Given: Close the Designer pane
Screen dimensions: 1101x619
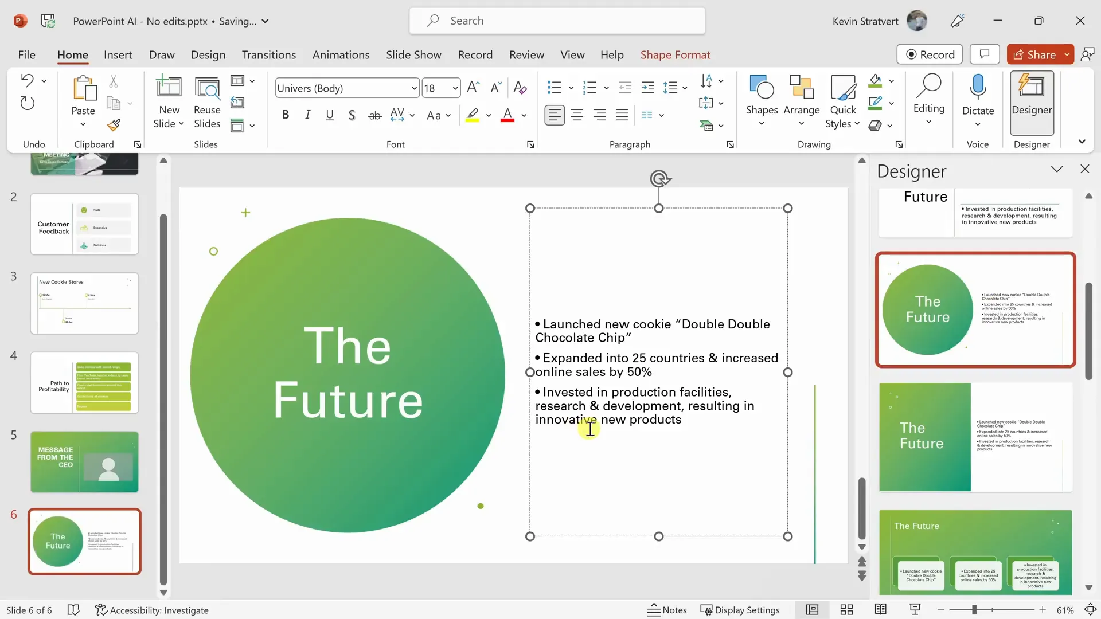Looking at the screenshot, I should (x=1084, y=169).
